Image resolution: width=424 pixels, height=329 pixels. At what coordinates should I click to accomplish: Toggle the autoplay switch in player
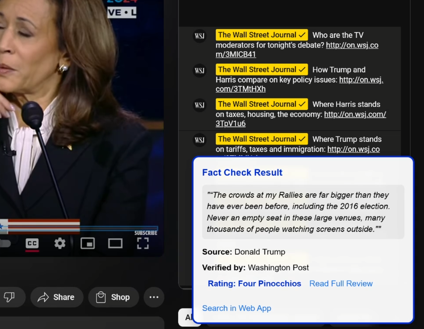[x=5, y=244]
